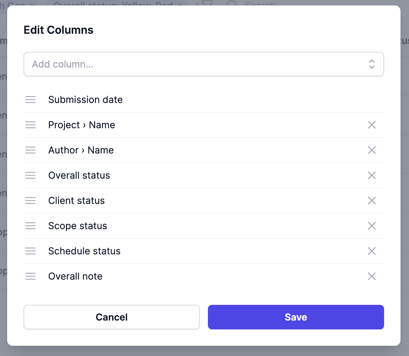
Task: Click the drag handle beside Scope status
Action: [x=30, y=226]
